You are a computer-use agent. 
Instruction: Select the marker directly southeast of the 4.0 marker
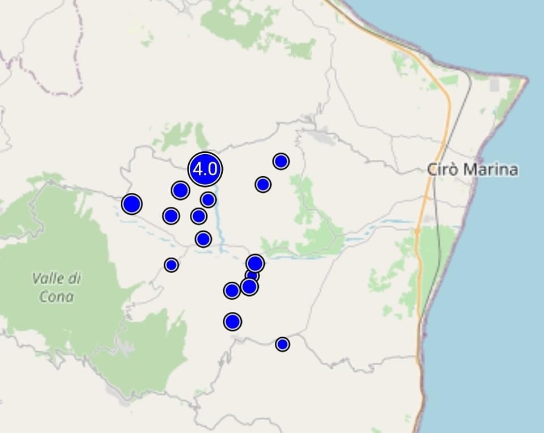[208, 199]
